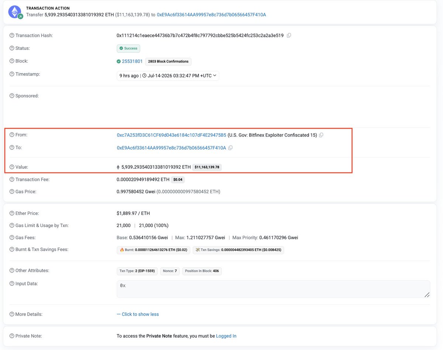The height and width of the screenshot is (350, 443).
Task: Click the Success status badge
Action: pos(128,48)
